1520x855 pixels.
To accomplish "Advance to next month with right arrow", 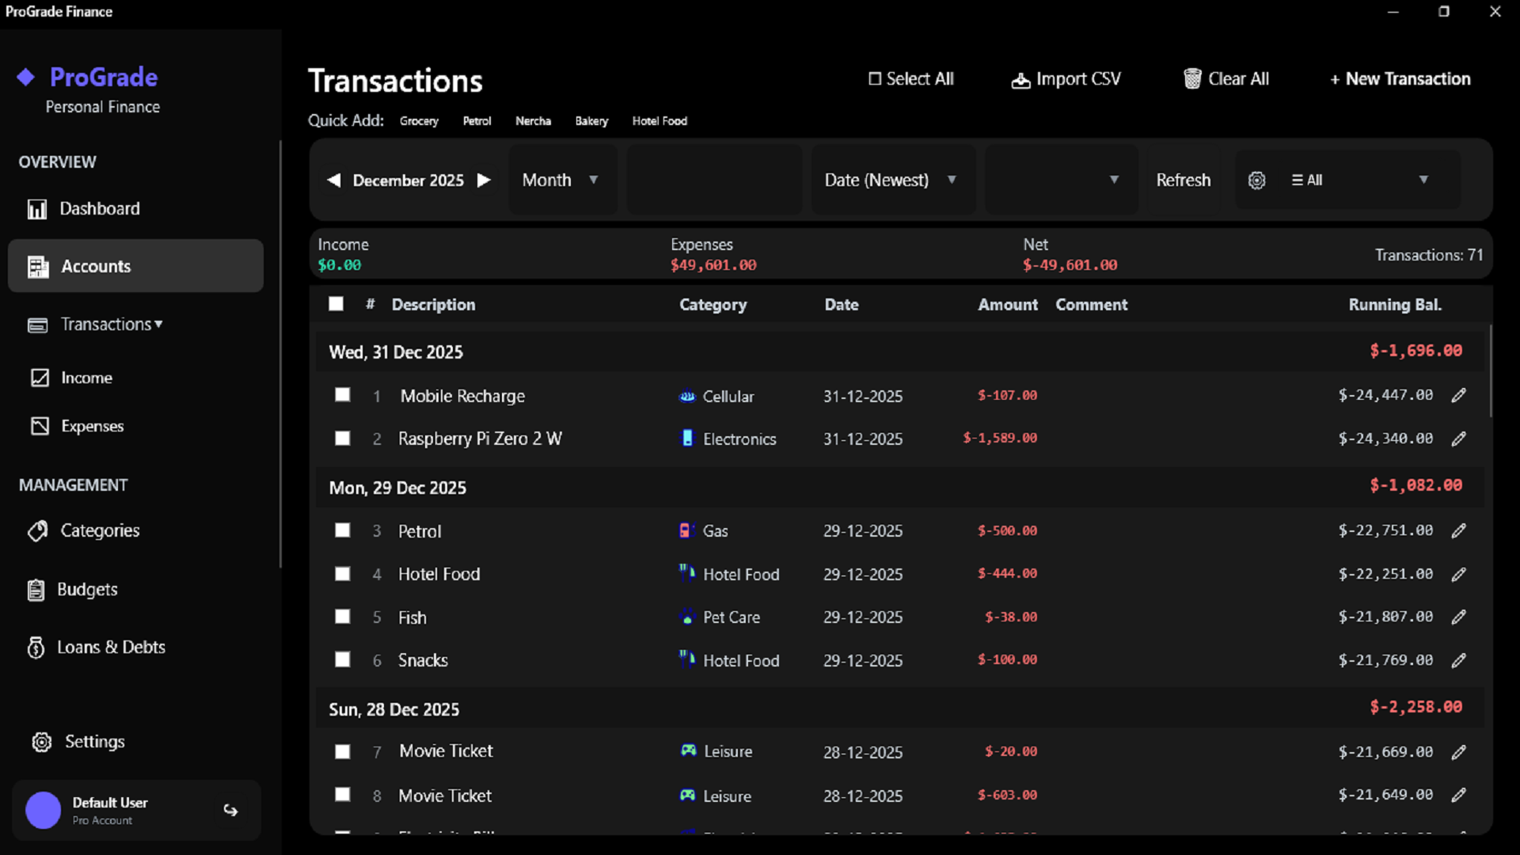I will tap(484, 180).
